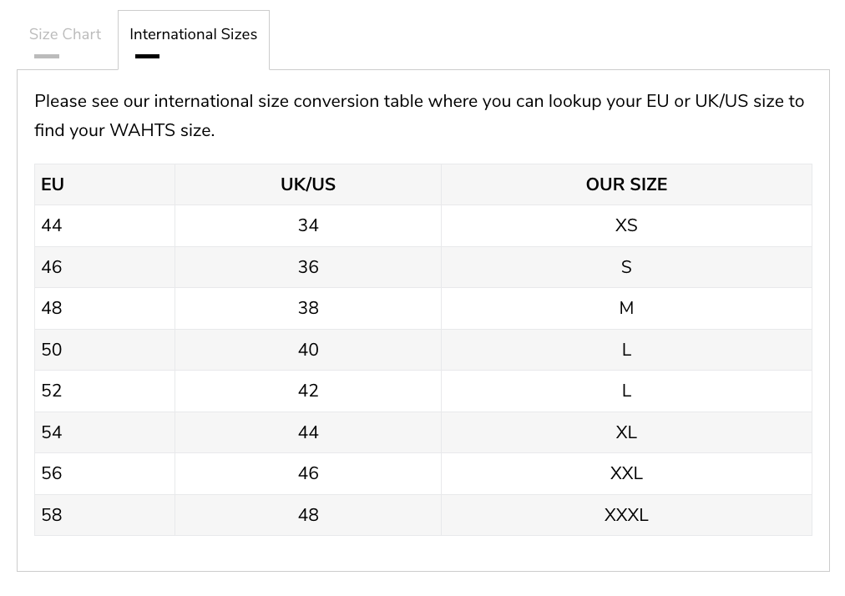Click UK/US size 38 cell

pyautogui.click(x=308, y=308)
